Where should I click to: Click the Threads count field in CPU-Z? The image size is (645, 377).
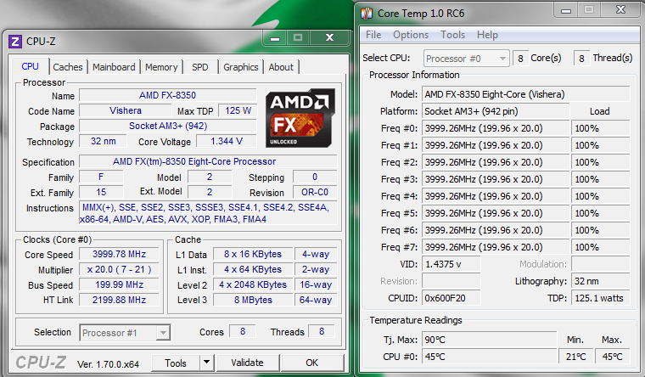point(322,331)
